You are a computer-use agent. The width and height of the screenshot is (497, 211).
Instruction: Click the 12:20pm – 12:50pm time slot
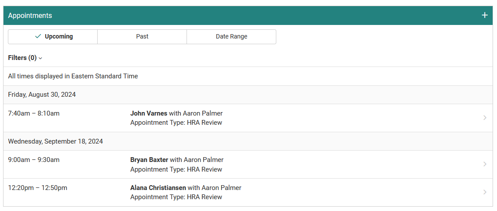[x=38, y=188]
